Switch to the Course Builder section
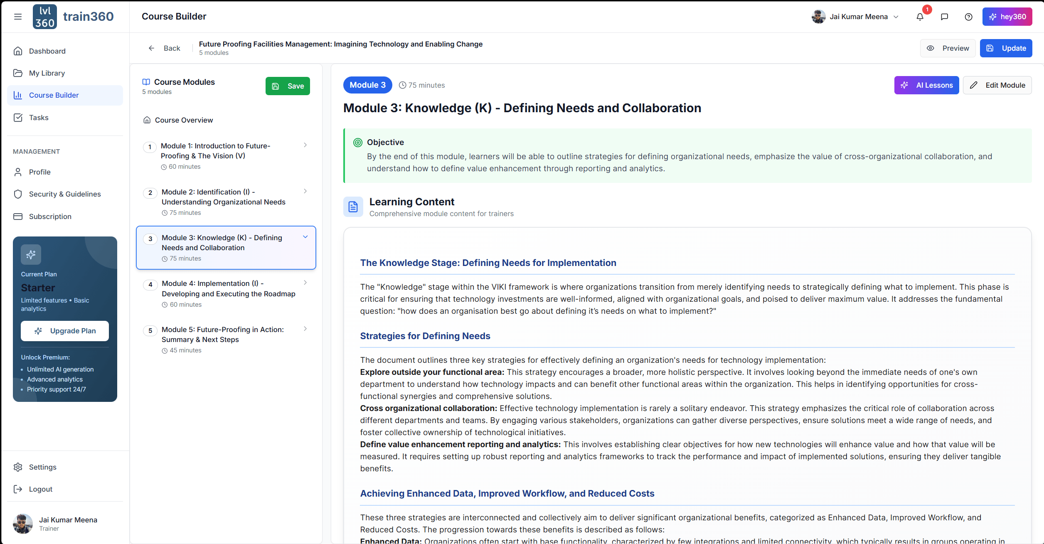Viewport: 1044px width, 544px height. [x=54, y=95]
